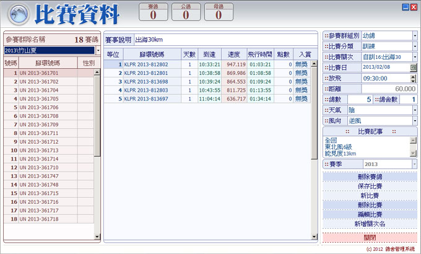Decrease 放飛 time with down spinner

(x=414, y=81)
